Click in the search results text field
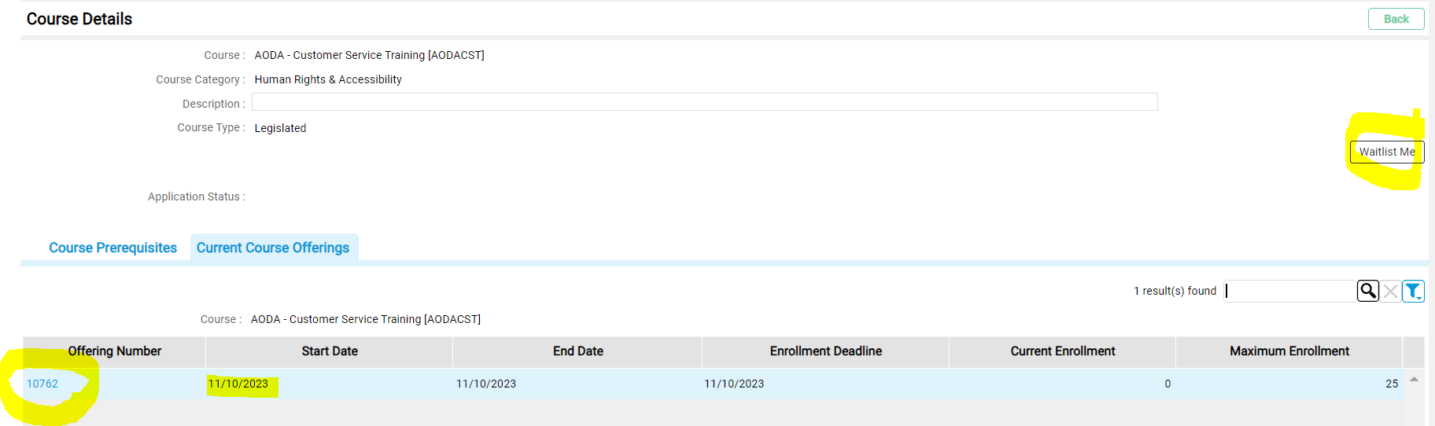Screen dimensions: 1435x426 (1290, 291)
